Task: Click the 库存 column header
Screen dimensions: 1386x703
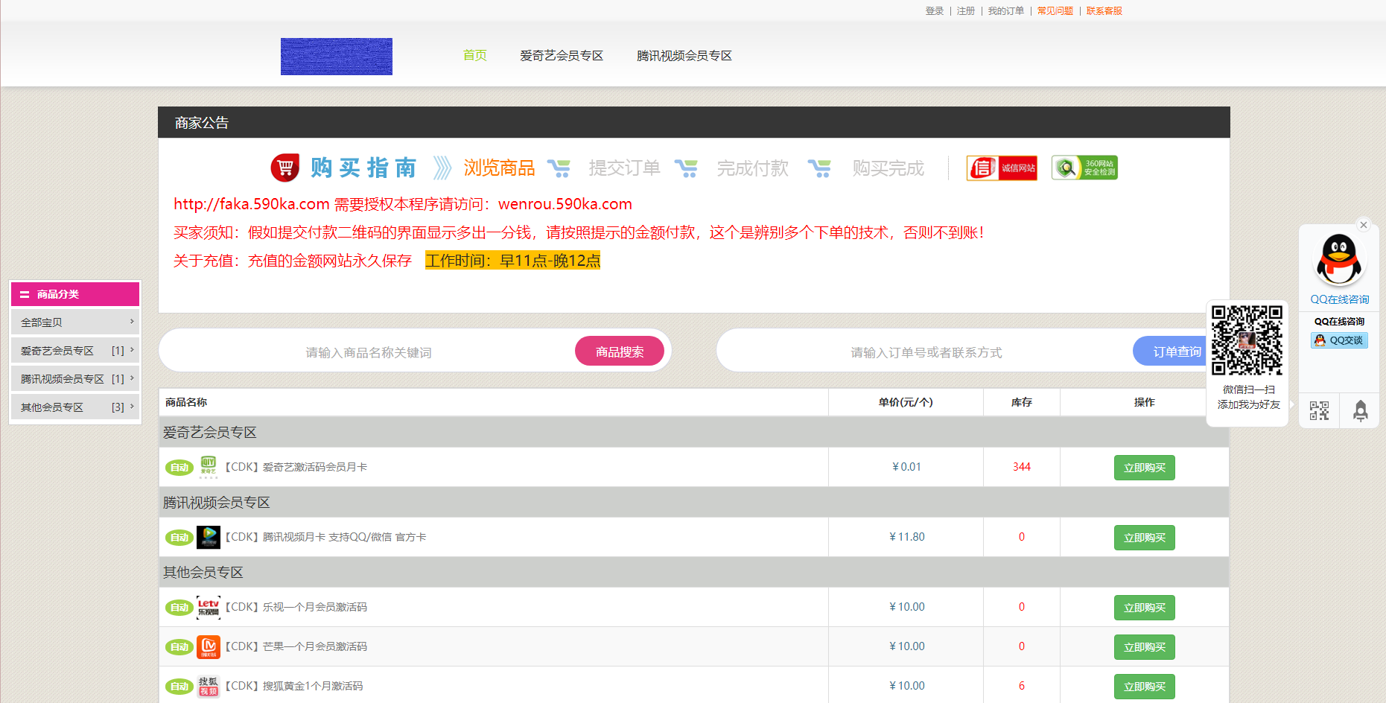Action: 1021,402
